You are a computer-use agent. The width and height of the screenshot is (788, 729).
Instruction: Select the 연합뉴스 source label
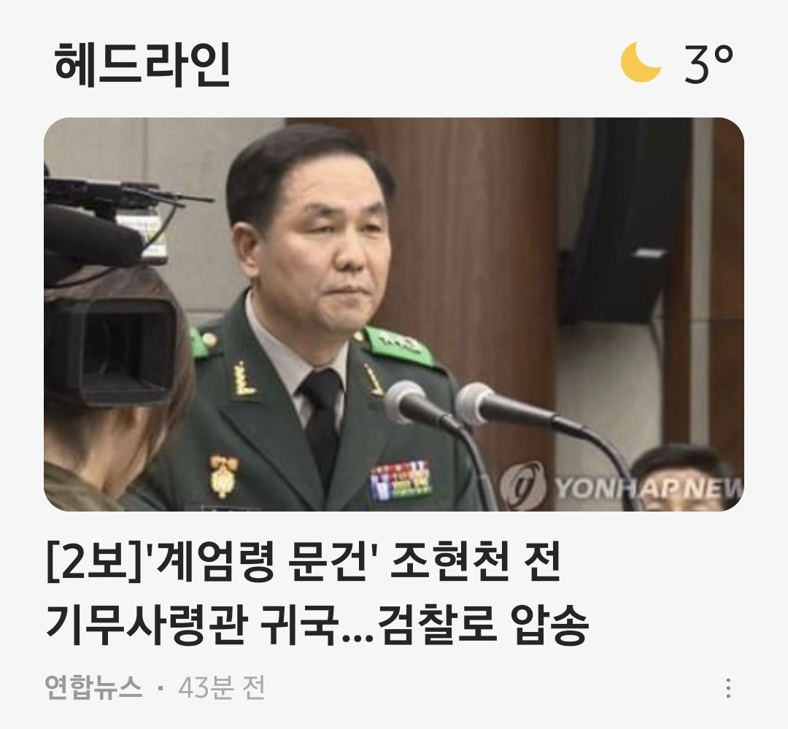(x=93, y=688)
